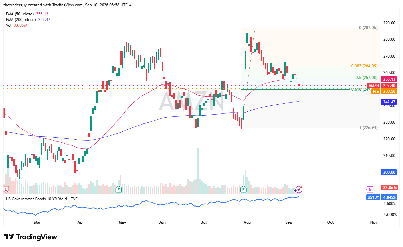The width and height of the screenshot is (403, 247).
Task: Click the purple lightning event icon near September
Action: [299, 190]
